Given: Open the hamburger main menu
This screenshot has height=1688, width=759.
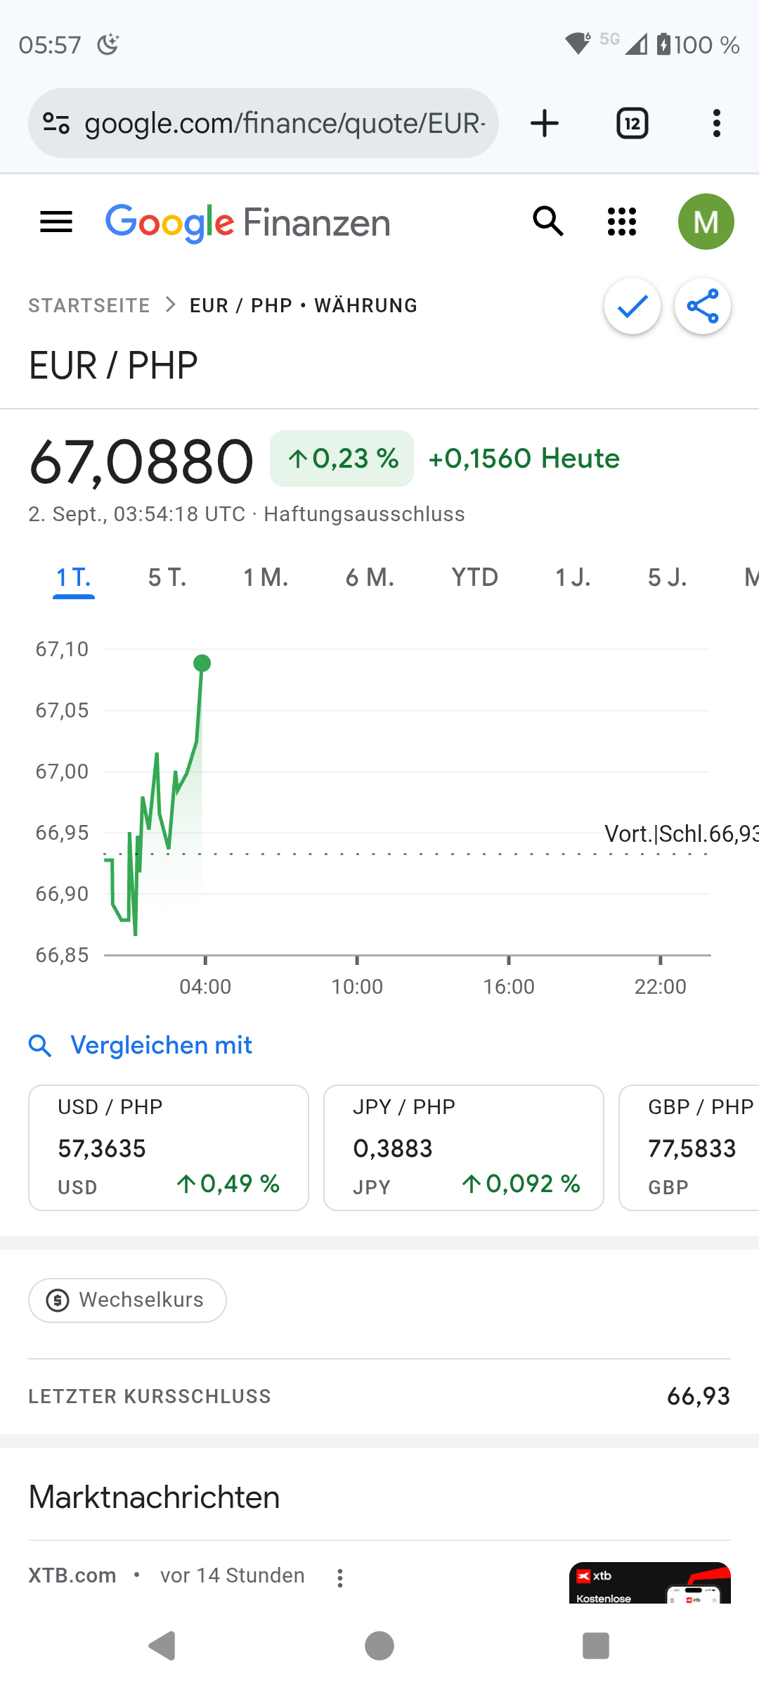Looking at the screenshot, I should tap(56, 222).
